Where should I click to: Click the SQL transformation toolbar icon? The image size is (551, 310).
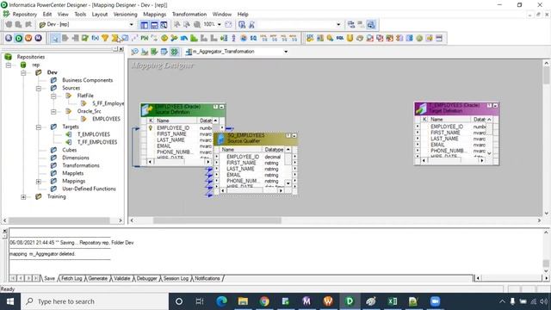click(x=340, y=38)
